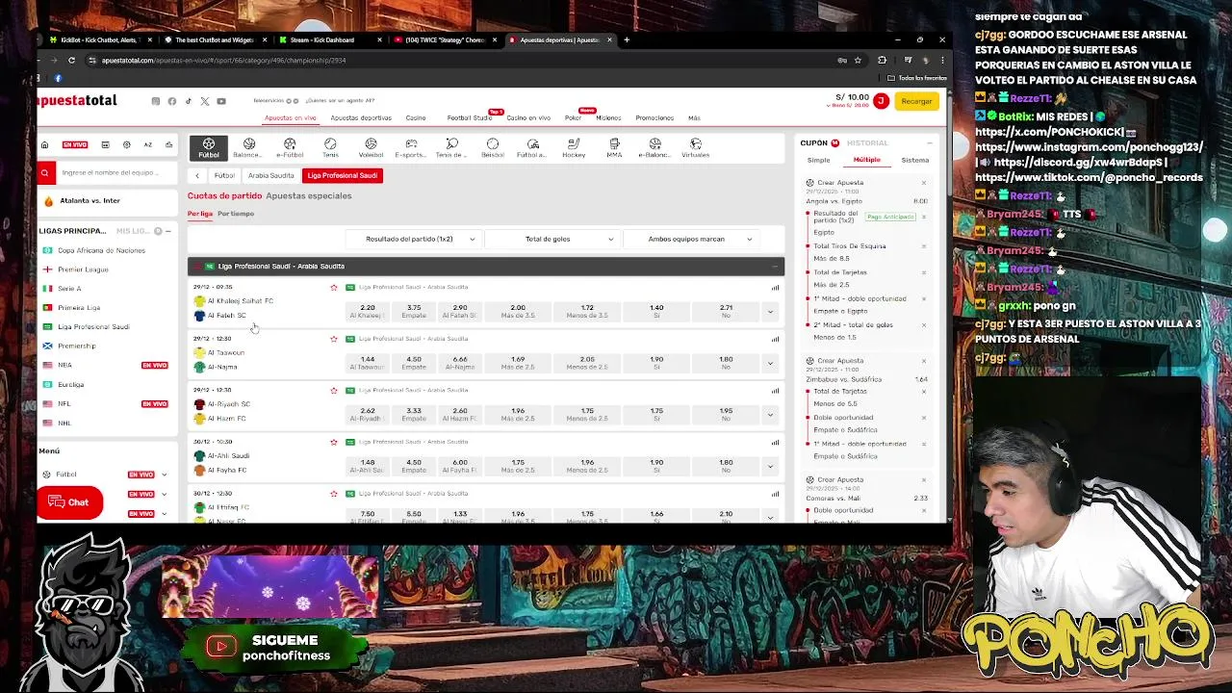Remove the Angola vs. Egipto coupon bet
Screen dimensions: 1232x693
coord(923,183)
